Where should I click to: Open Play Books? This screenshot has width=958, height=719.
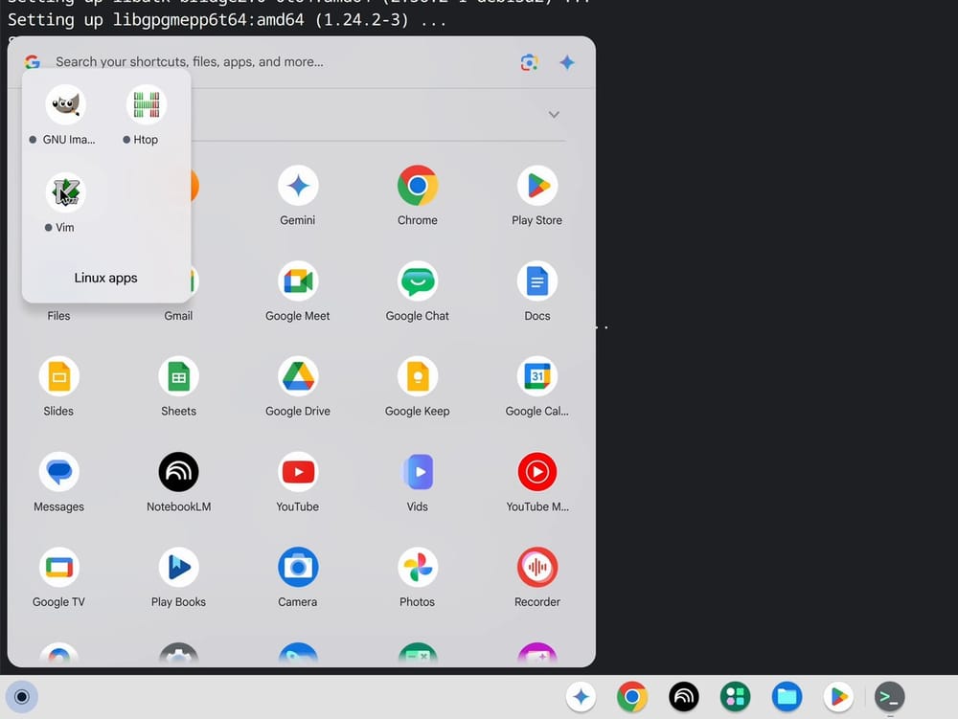coord(178,567)
